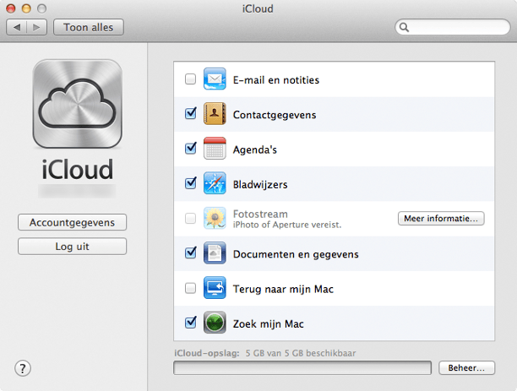
Task: Click the Documenten en gegevens label
Action: (296, 254)
